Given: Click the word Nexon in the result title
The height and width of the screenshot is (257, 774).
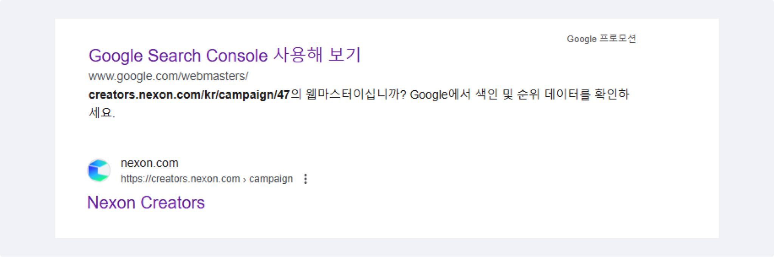Looking at the screenshot, I should click(111, 203).
